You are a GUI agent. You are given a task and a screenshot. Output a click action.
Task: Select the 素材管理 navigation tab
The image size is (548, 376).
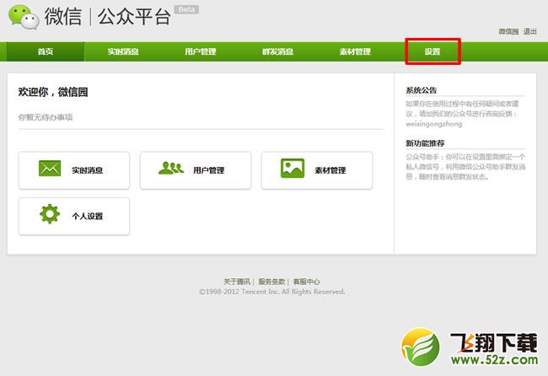pos(355,51)
